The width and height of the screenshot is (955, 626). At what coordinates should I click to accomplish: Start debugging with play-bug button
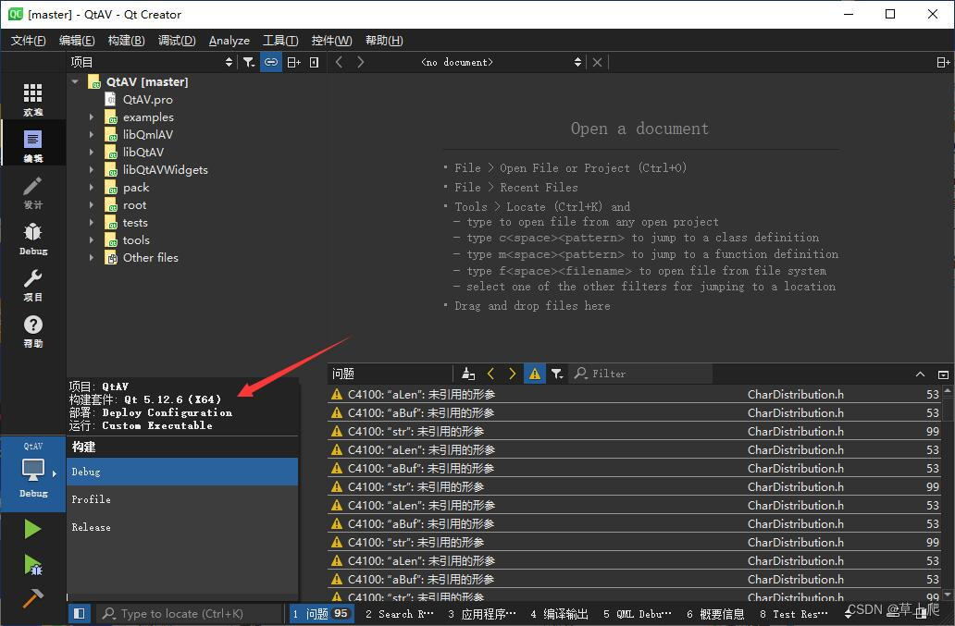click(x=33, y=565)
